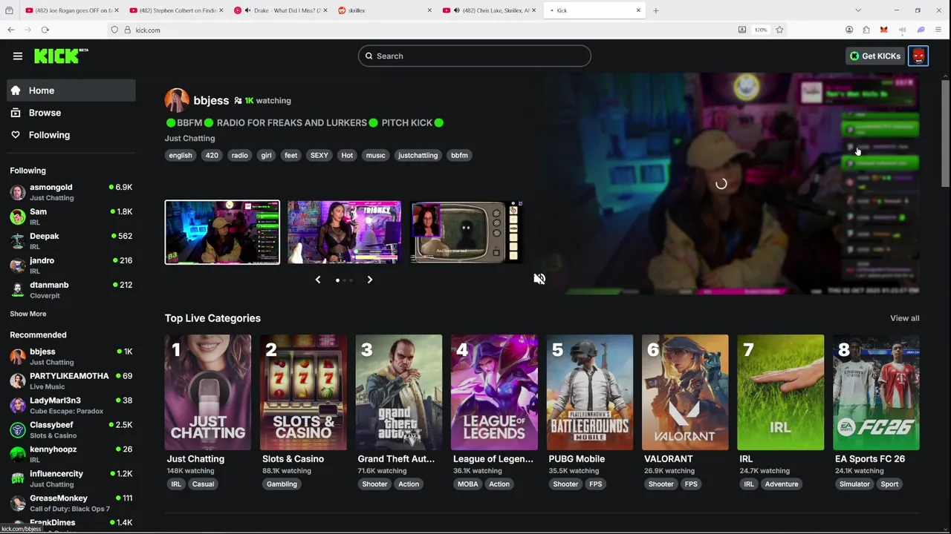Click the Get KICKs button
951x534 pixels.
click(875, 56)
